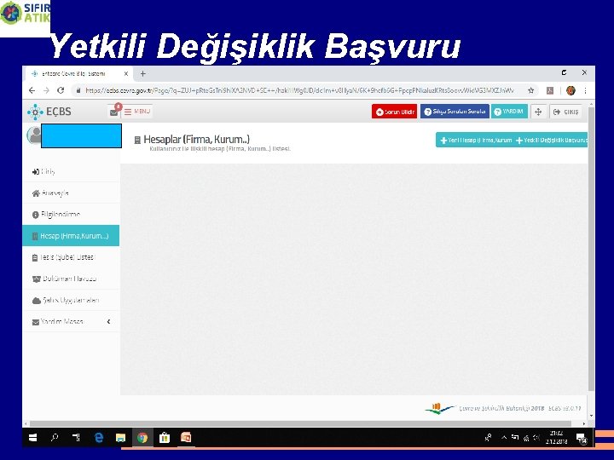Start Yetkili Değişiklik Başvurusu
The image size is (614, 460).
coord(552,140)
